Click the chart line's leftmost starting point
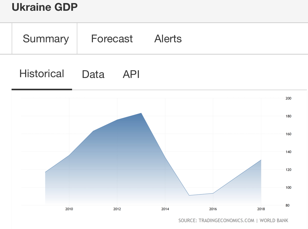Image resolution: width=308 pixels, height=229 pixels. [x=45, y=172]
